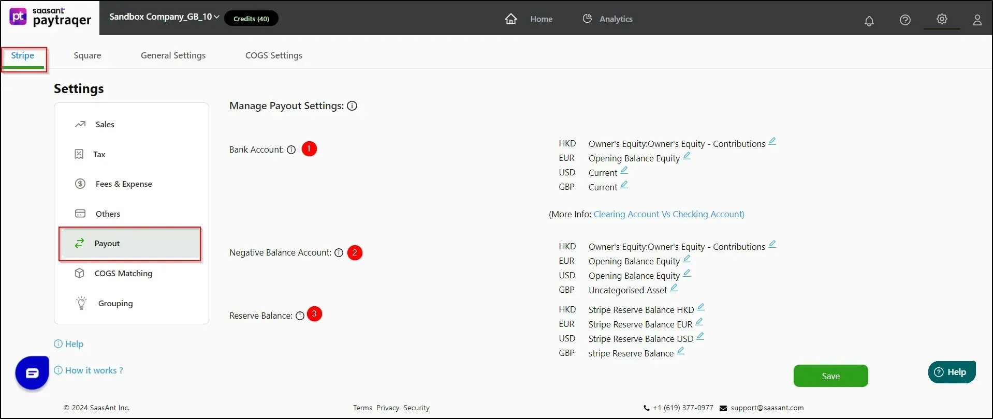993x419 pixels.
Task: Open the chat widget bubble
Action: pyautogui.click(x=32, y=372)
